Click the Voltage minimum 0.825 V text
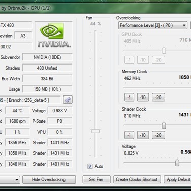The image size is (191, 191). (x=131, y=153)
